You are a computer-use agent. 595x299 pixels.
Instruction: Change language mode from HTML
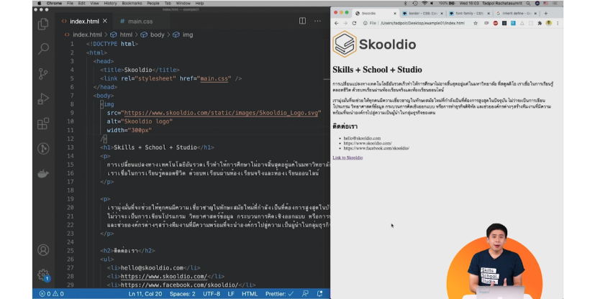click(x=250, y=294)
